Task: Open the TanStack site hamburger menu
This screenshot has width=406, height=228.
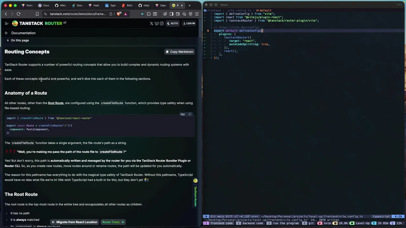Action: 6,23
